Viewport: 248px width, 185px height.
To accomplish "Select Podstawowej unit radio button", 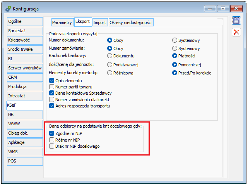I will 110,64.
